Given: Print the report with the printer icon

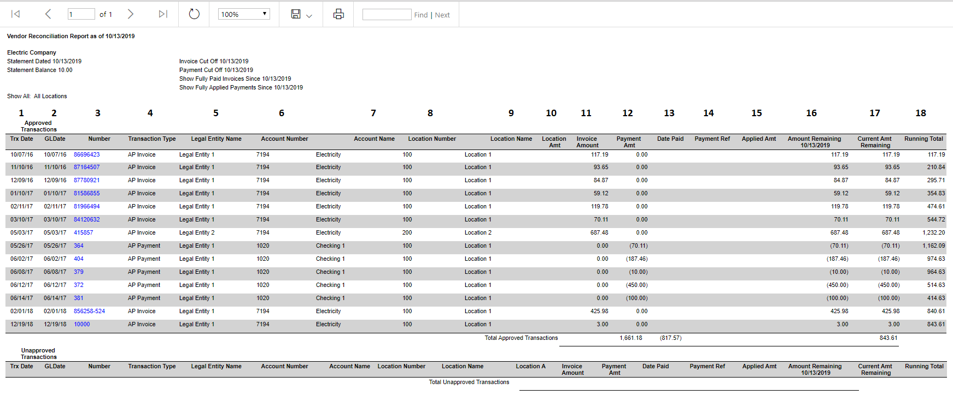Looking at the screenshot, I should click(338, 14).
